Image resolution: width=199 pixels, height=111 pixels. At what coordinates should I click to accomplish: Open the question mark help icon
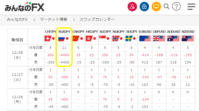pos(176,7)
